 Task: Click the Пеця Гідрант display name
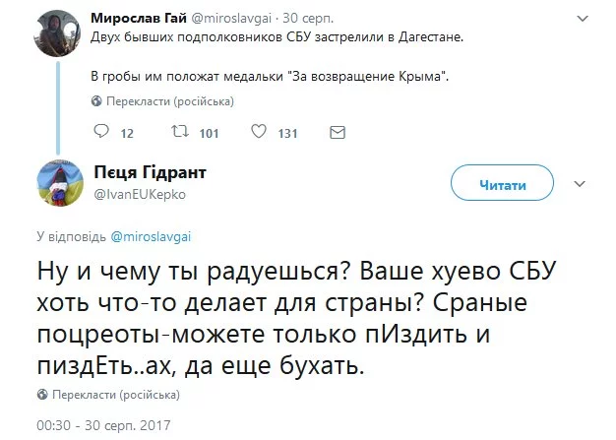click(x=151, y=174)
